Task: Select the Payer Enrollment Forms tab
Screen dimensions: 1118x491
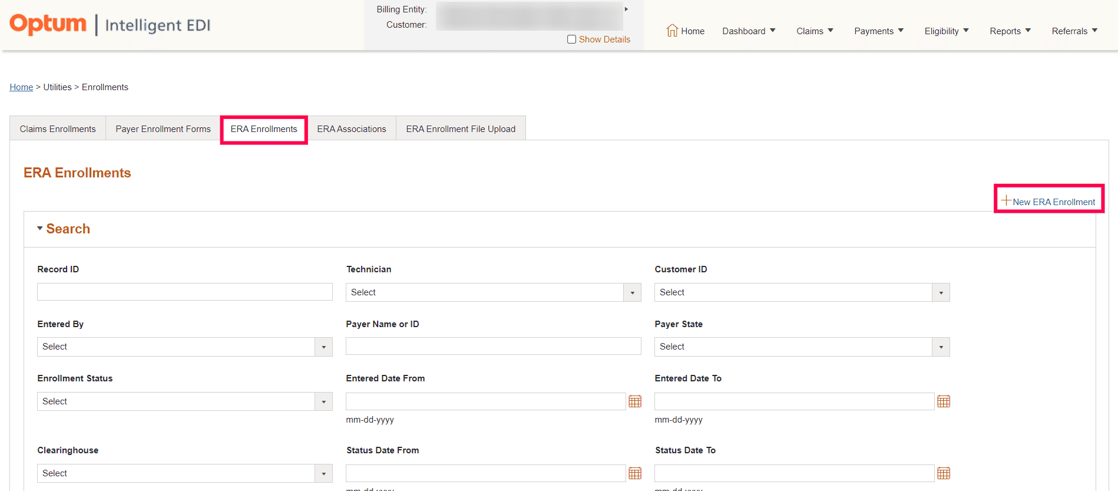Action: point(163,129)
